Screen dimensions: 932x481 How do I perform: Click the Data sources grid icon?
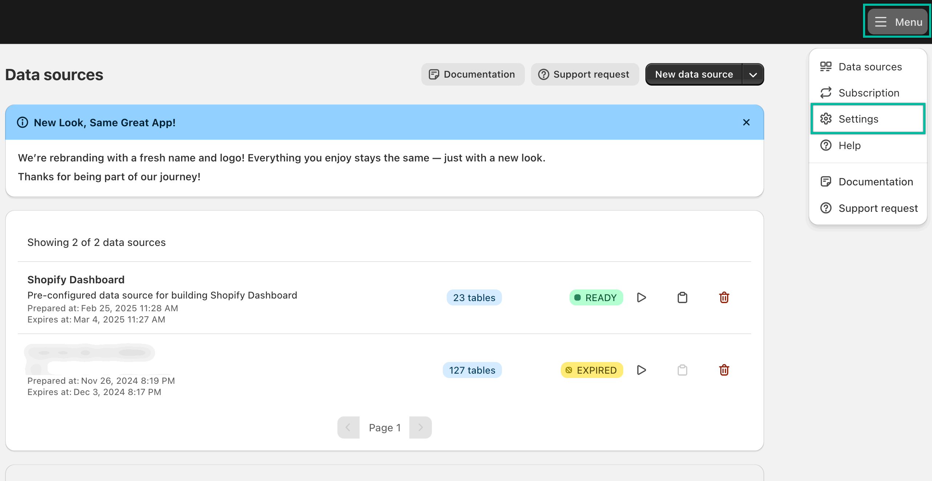tap(826, 66)
